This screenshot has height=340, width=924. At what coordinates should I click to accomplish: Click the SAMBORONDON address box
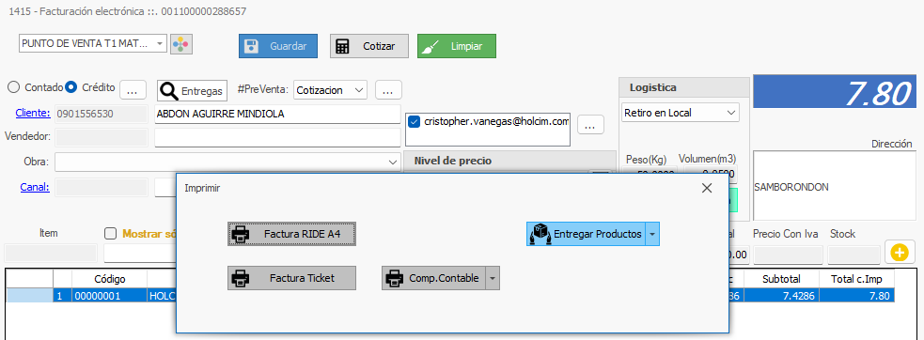[835, 186]
